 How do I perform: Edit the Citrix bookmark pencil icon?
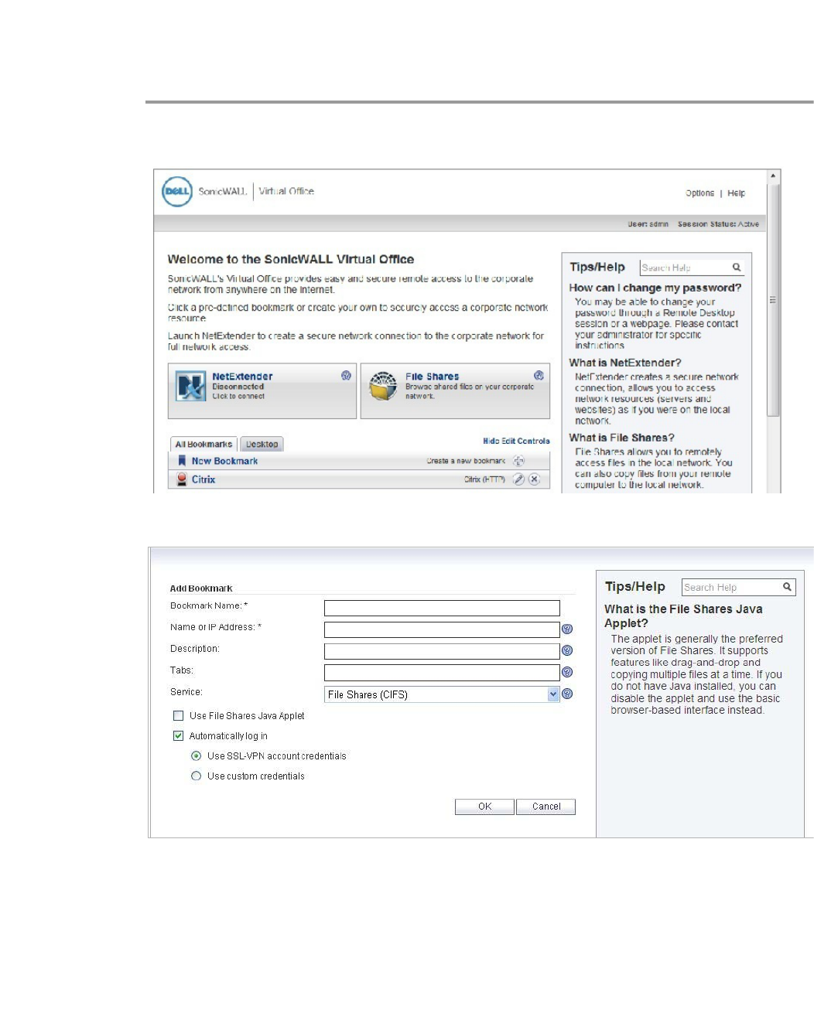[518, 479]
